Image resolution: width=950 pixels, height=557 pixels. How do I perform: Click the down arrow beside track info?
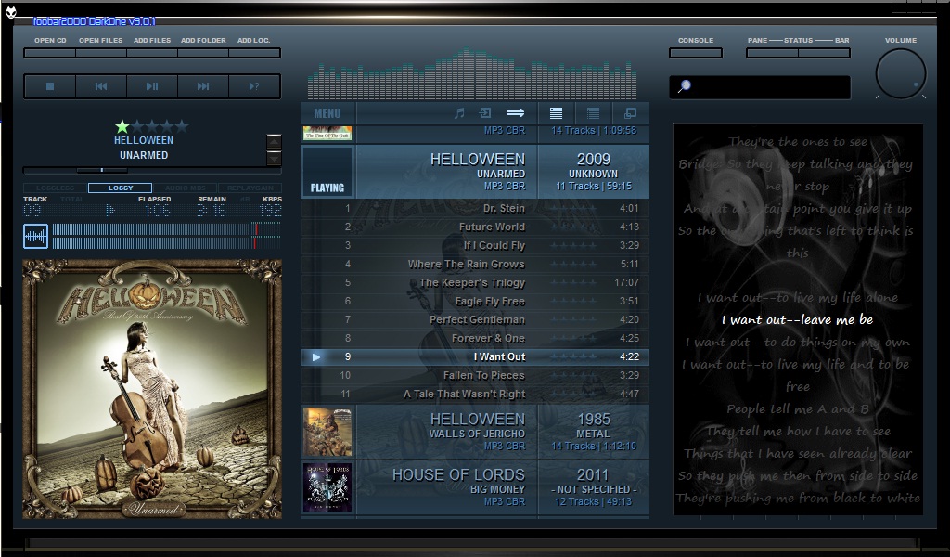pyautogui.click(x=274, y=158)
